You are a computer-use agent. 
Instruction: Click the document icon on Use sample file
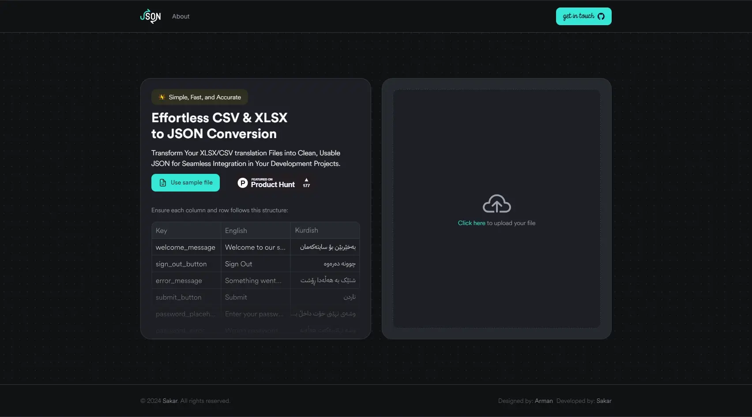coord(163,183)
